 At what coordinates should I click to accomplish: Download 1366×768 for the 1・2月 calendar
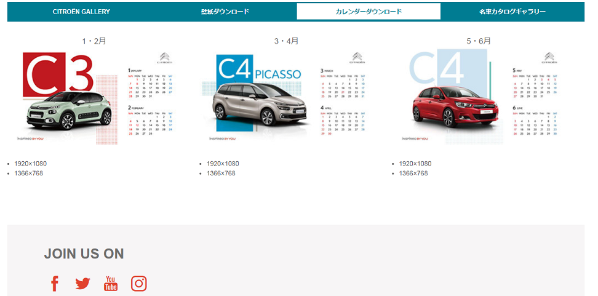pyautogui.click(x=29, y=174)
